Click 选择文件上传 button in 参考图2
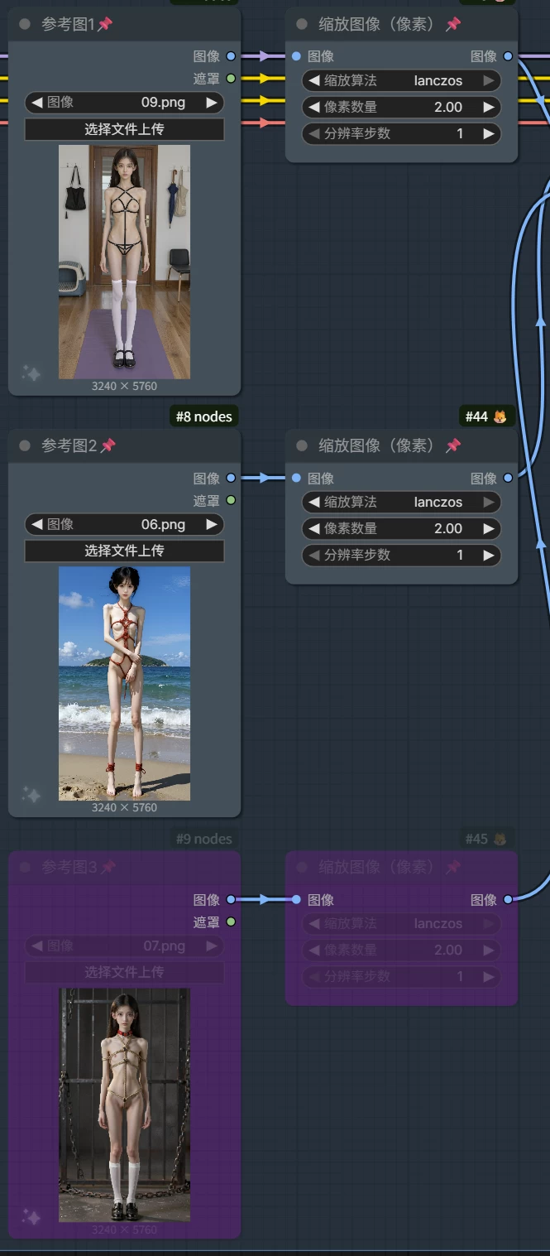The width and height of the screenshot is (550, 1256). tap(124, 551)
